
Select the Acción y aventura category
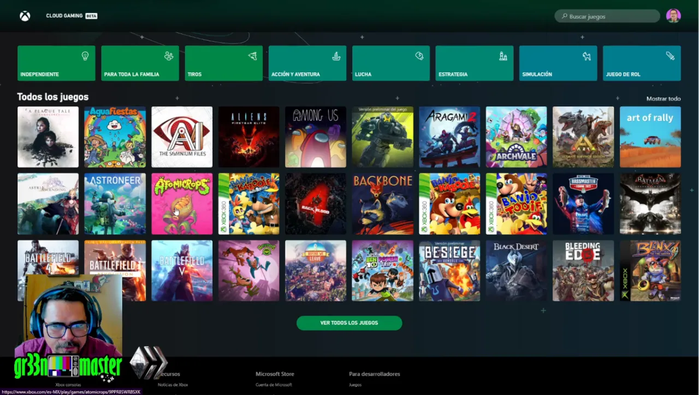[x=307, y=63]
